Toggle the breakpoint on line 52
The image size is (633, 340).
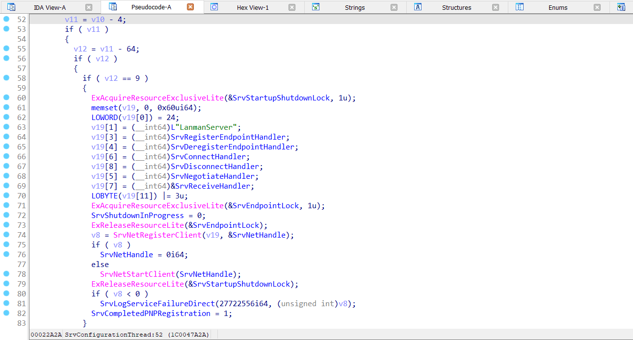tap(5, 19)
